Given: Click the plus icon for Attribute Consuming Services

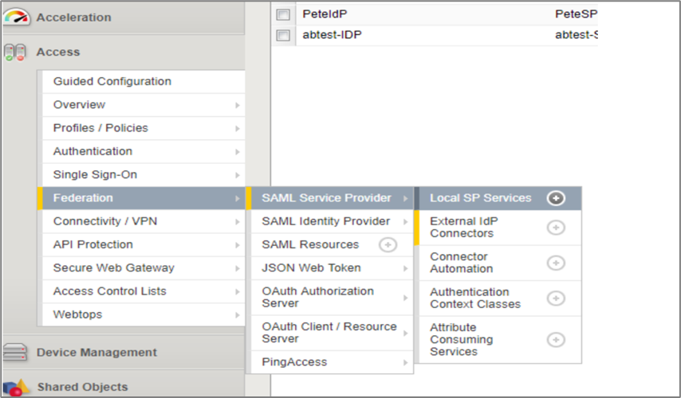Looking at the screenshot, I should (556, 339).
